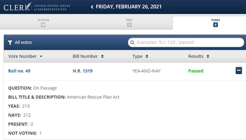Viewport: 246px width, 140px height.
Task: Collapse Roll no. 49 details with minus icon
Action: point(239,70)
